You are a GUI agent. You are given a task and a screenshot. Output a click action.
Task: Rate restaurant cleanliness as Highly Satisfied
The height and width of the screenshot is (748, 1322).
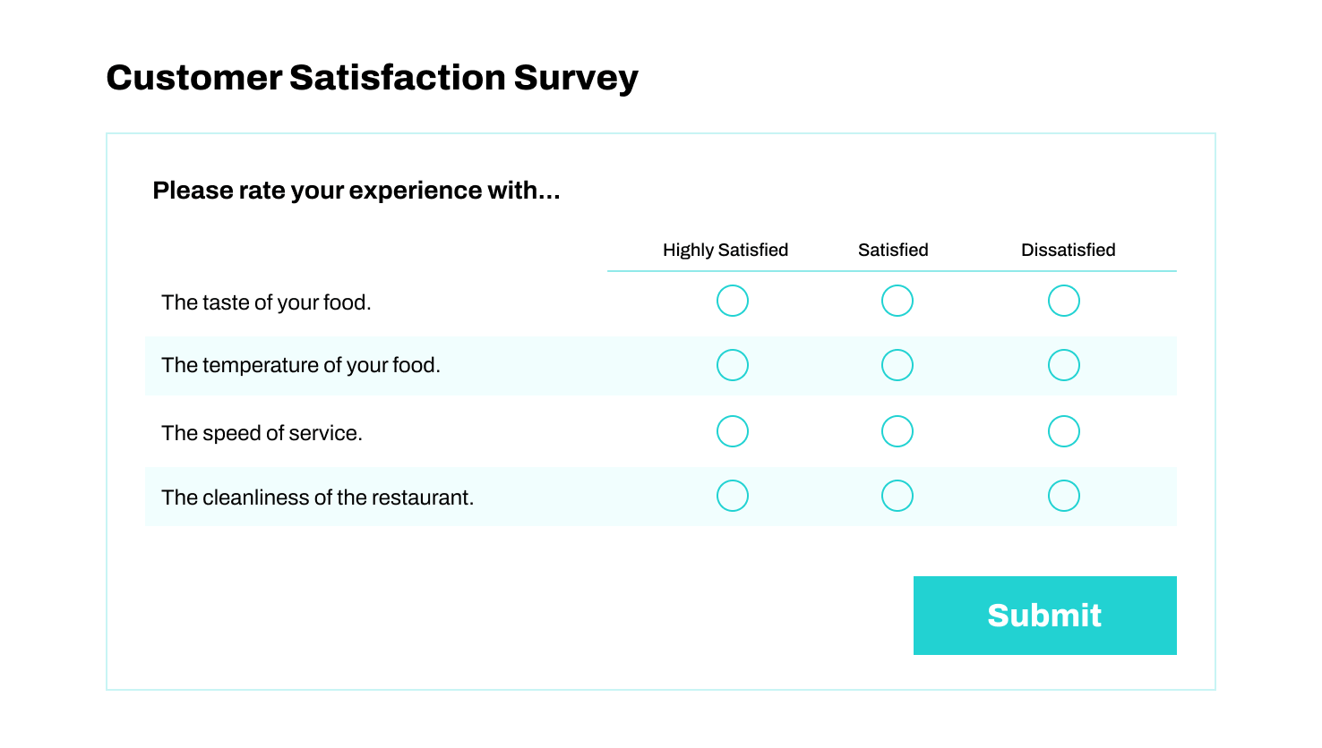coord(732,496)
